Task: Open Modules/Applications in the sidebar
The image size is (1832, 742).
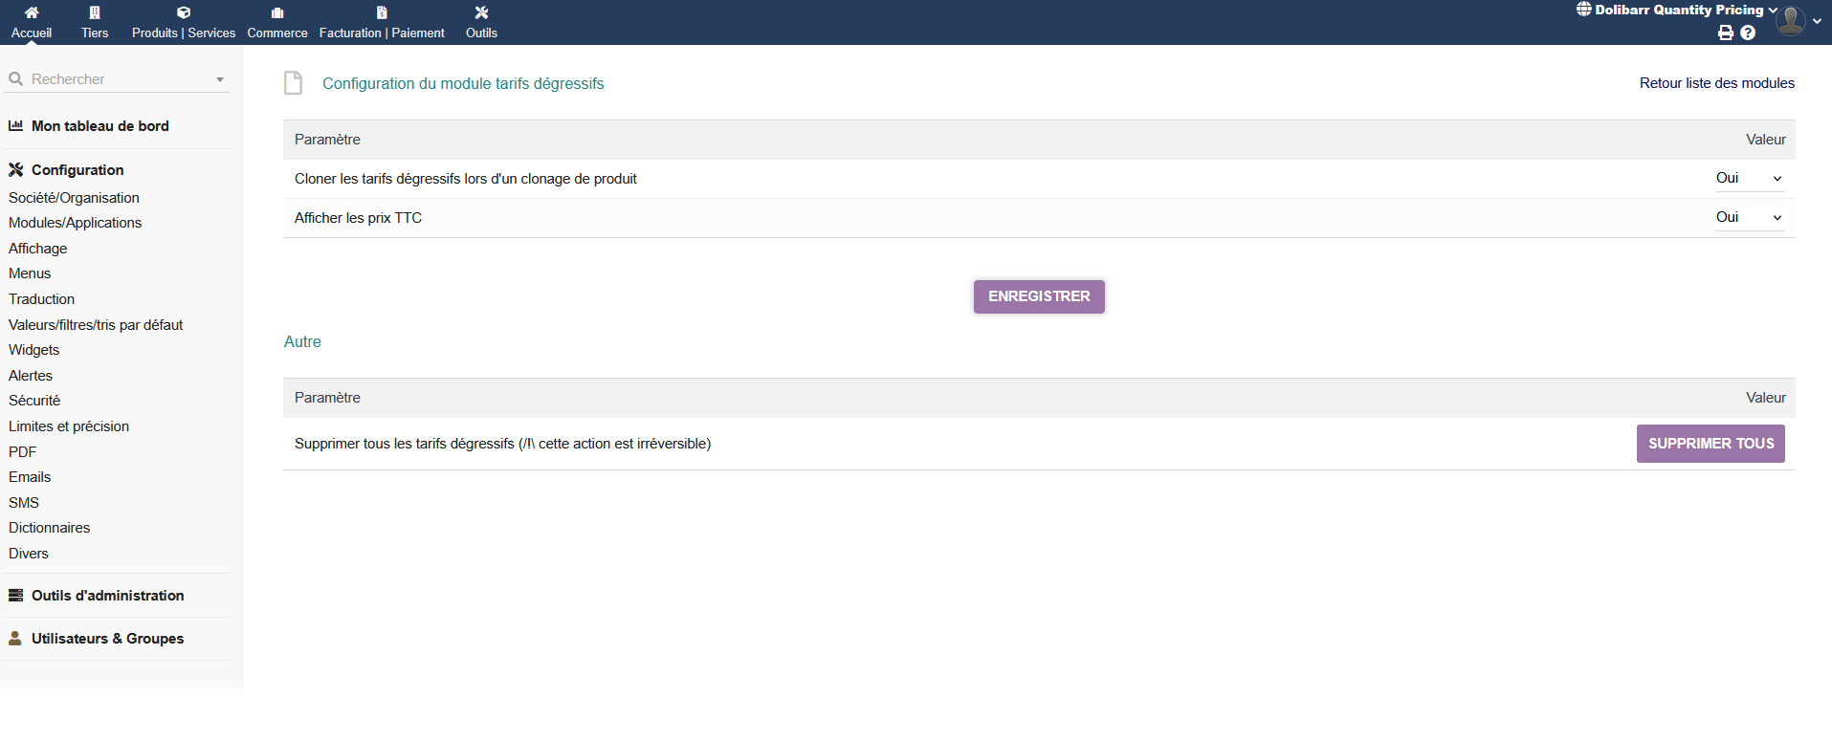Action: (x=75, y=223)
